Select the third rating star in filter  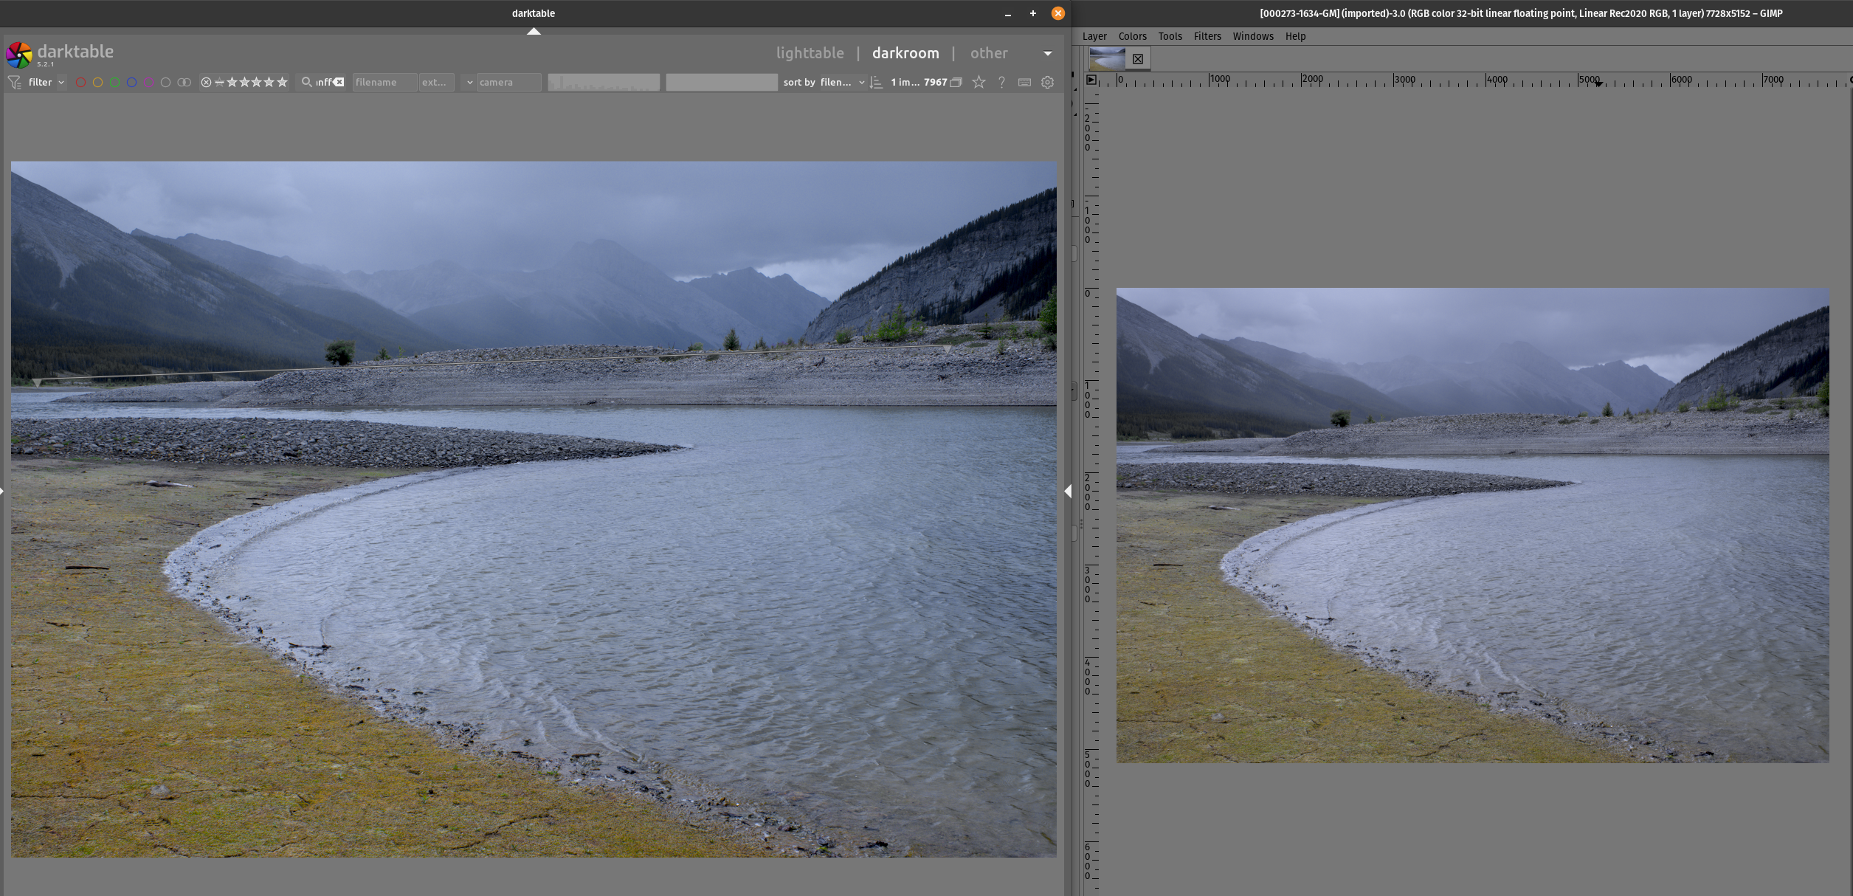tap(257, 83)
